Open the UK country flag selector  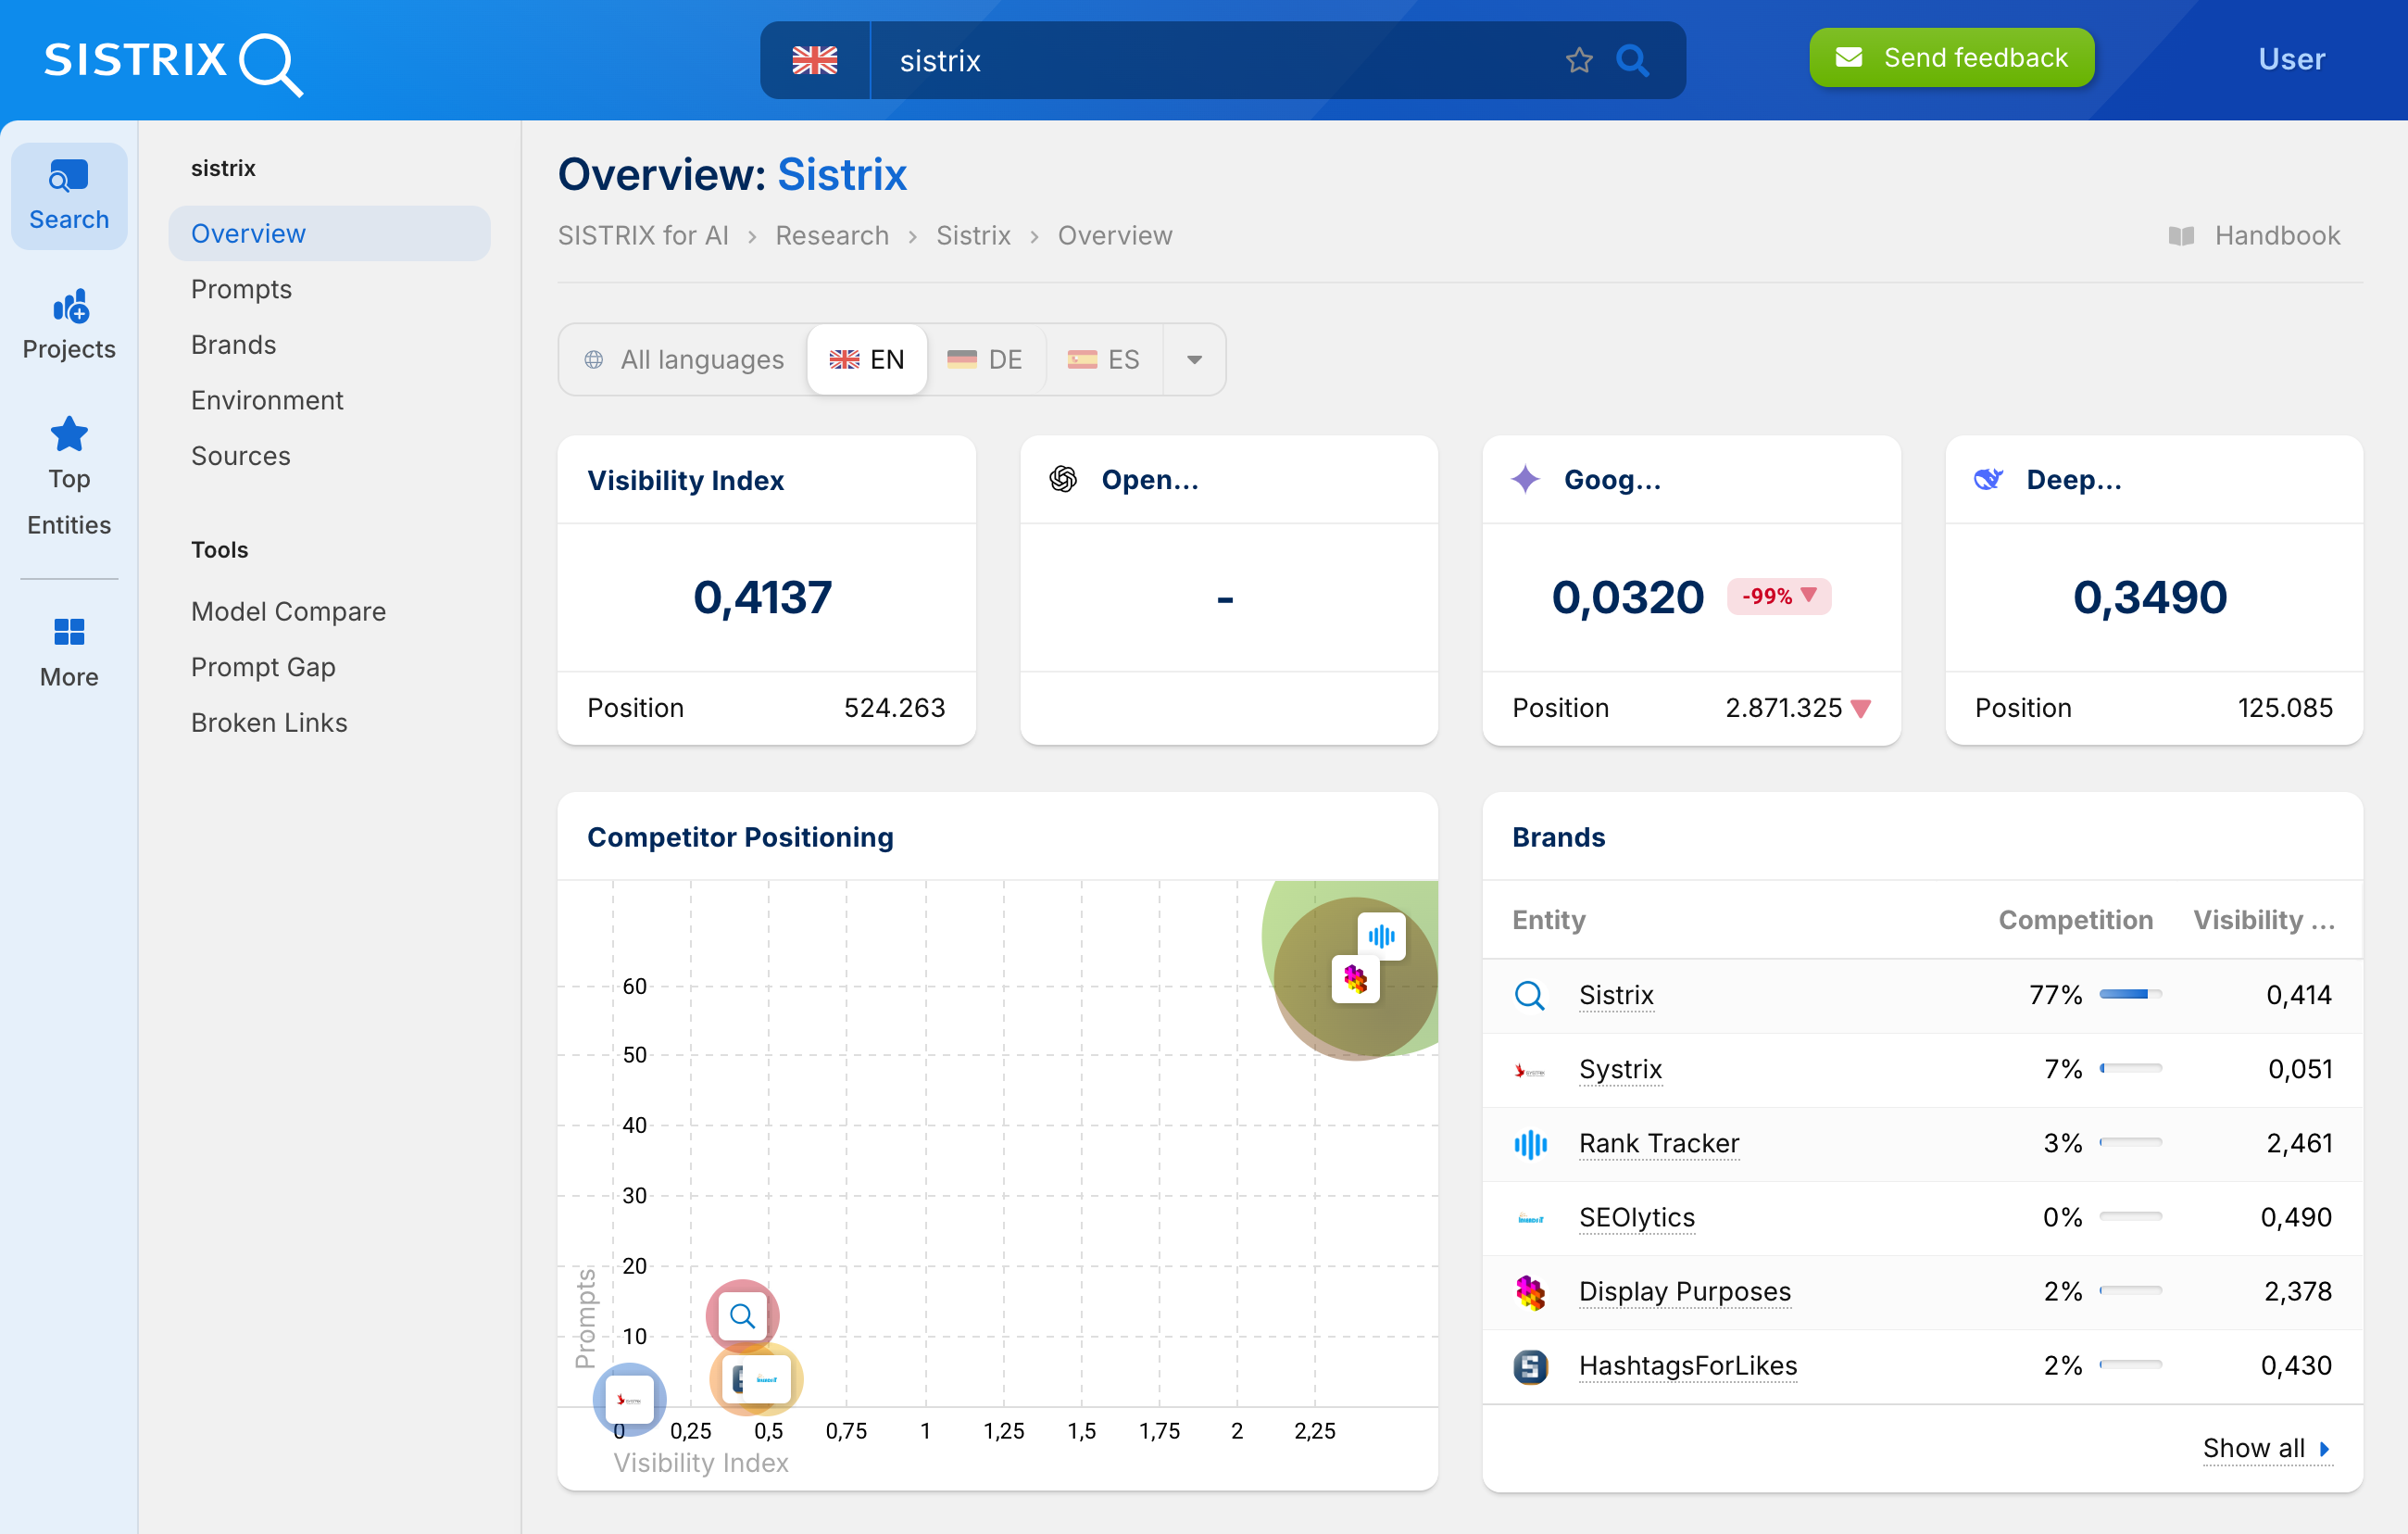click(814, 61)
